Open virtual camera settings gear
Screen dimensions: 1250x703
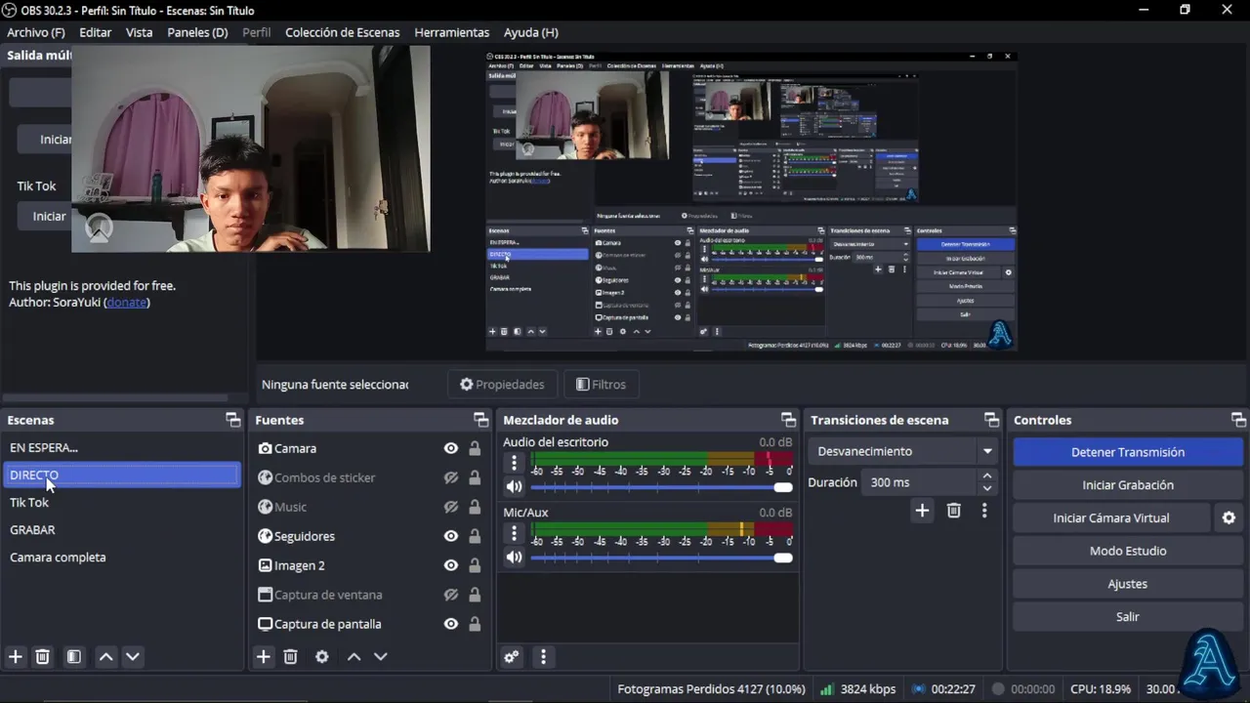1229,518
